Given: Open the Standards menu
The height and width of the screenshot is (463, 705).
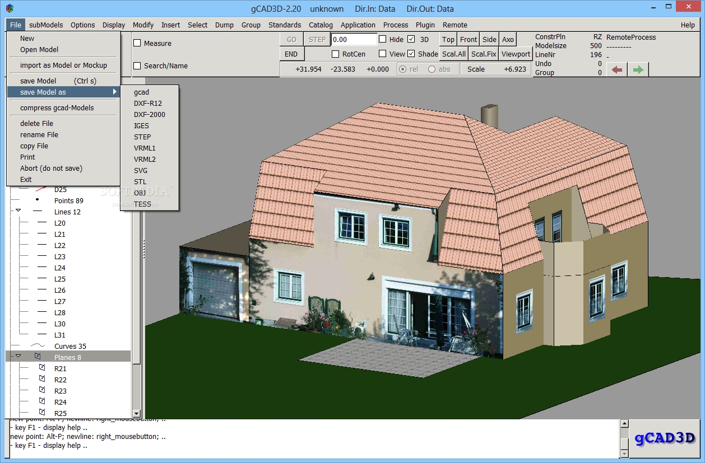Looking at the screenshot, I should 285,25.
